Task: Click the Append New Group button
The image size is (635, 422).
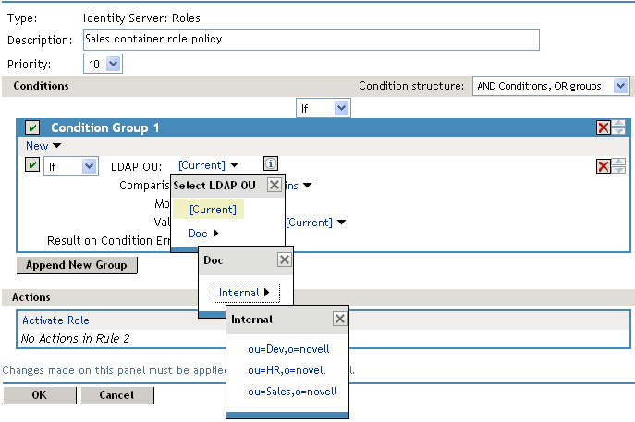Action: coord(76,265)
